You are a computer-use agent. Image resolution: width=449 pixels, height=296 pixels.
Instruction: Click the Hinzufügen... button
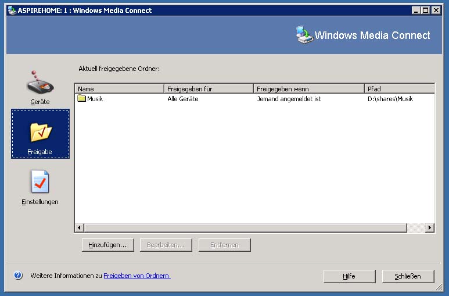tap(107, 245)
